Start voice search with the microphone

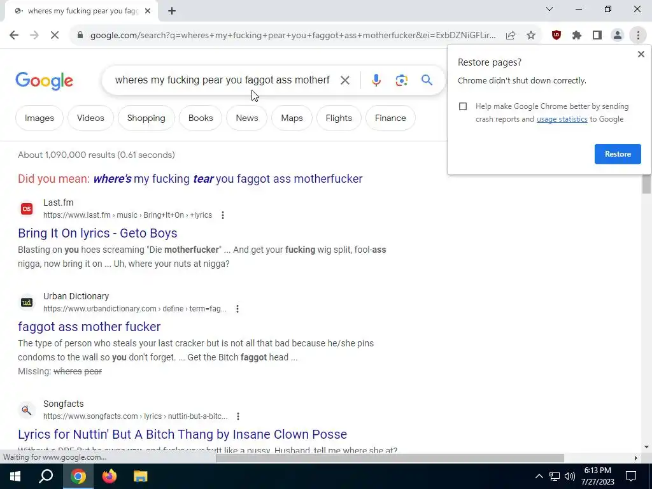[376, 80]
